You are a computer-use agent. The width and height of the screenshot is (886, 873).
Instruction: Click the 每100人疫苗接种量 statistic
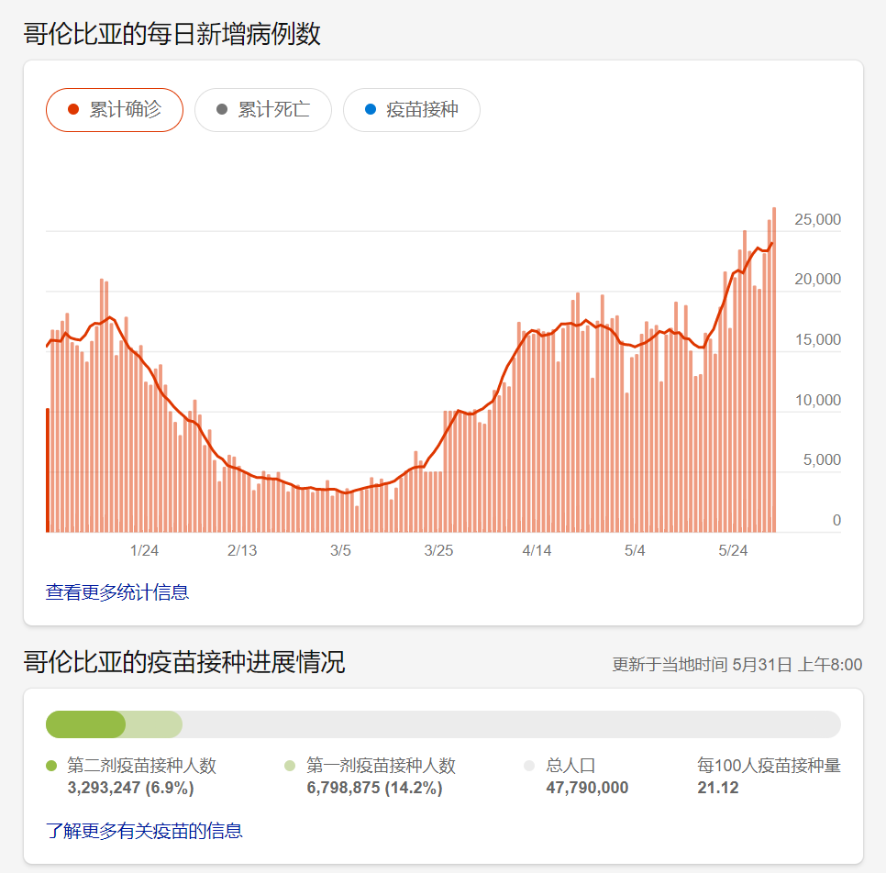769,776
